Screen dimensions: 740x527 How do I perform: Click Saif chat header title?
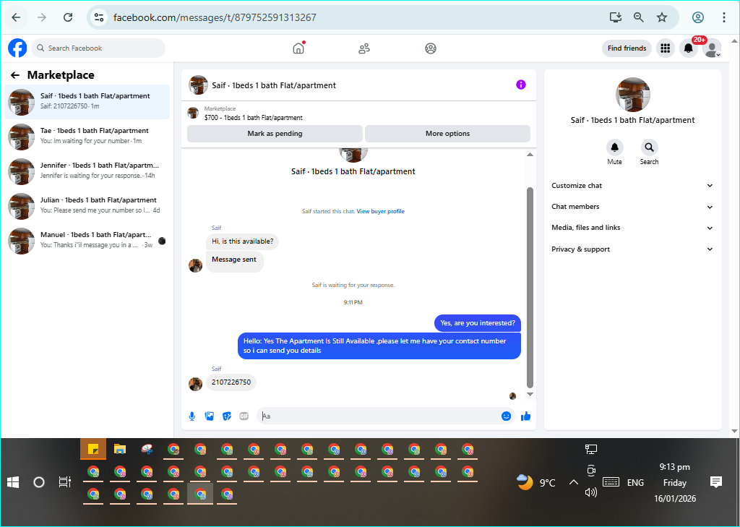tap(274, 85)
